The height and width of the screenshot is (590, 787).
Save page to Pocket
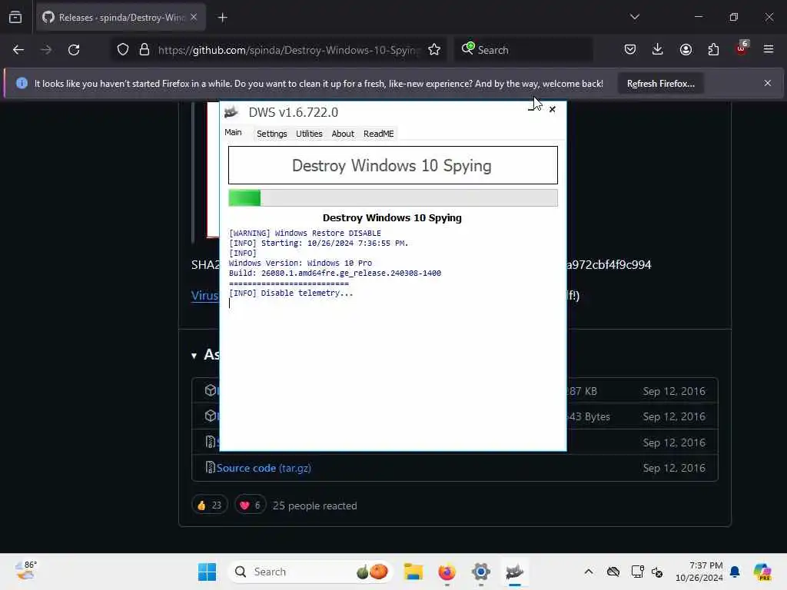point(630,49)
